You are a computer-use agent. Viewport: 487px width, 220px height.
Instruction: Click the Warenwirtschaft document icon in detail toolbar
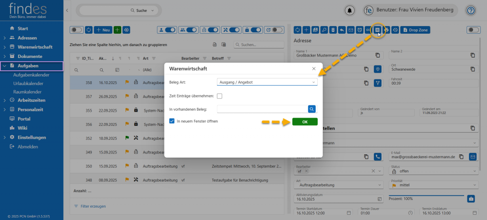(x=377, y=30)
